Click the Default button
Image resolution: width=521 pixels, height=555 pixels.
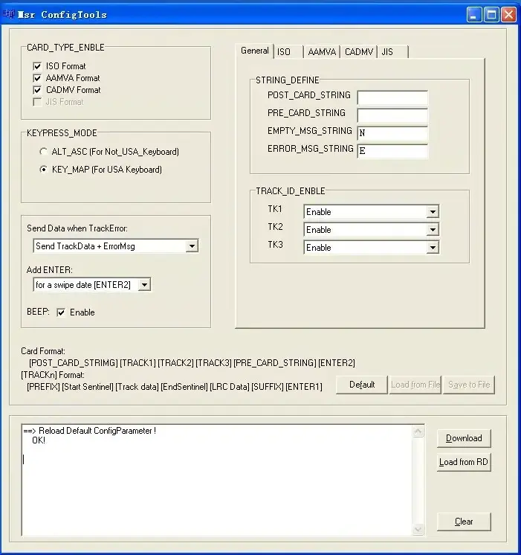[362, 385]
